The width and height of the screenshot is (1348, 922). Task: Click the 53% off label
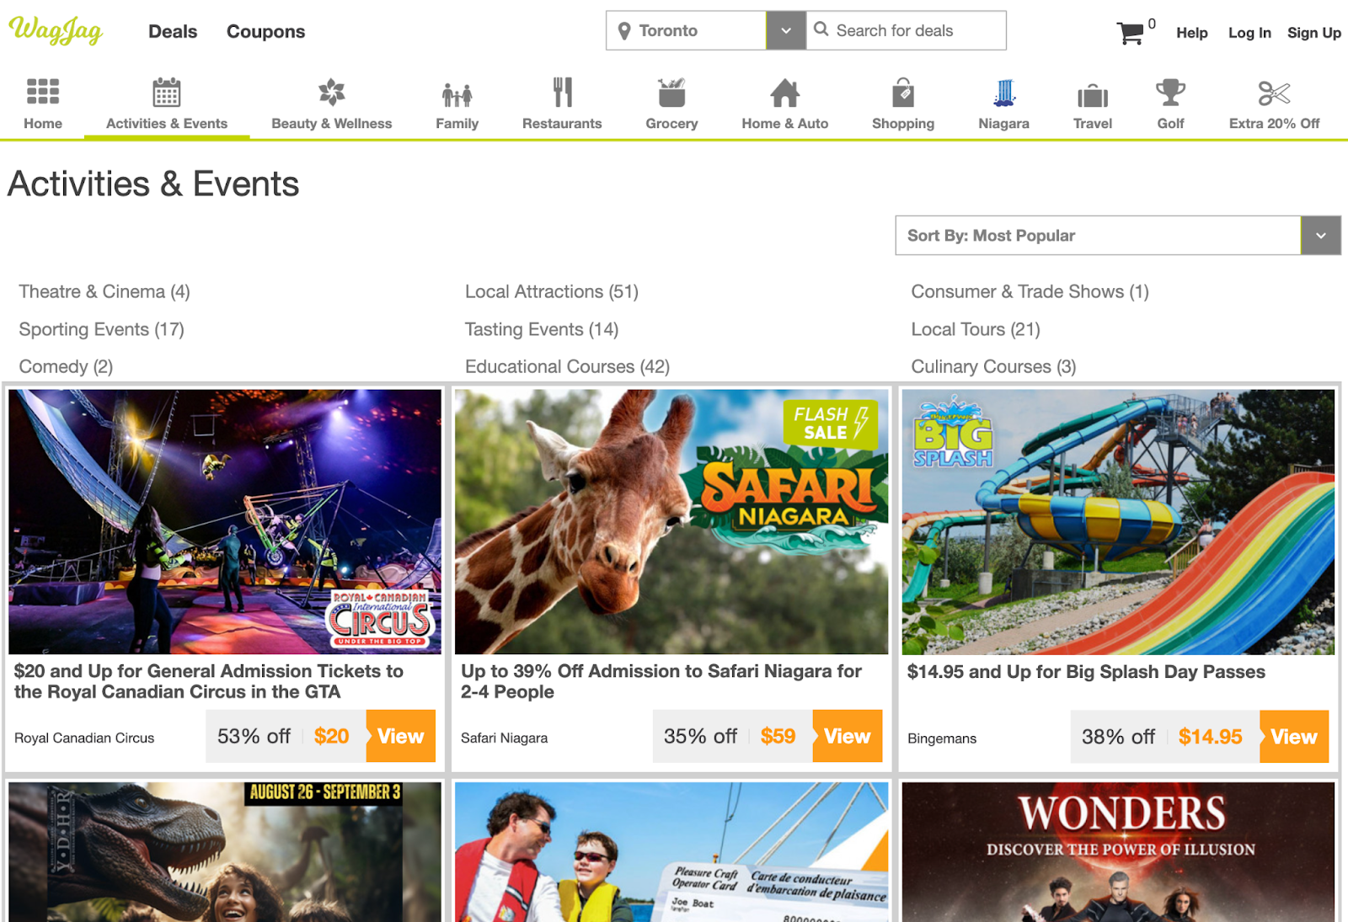(254, 736)
